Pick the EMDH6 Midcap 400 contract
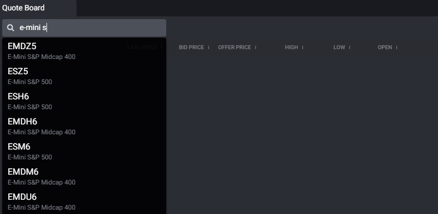 (x=84, y=126)
